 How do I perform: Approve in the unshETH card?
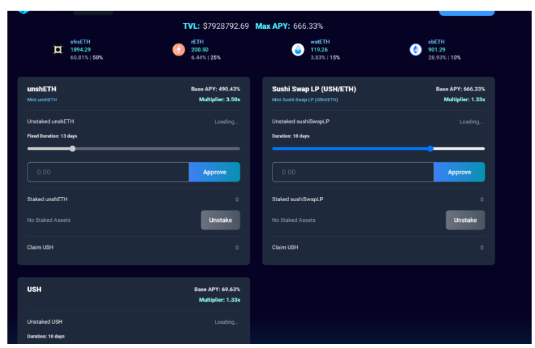tap(214, 172)
